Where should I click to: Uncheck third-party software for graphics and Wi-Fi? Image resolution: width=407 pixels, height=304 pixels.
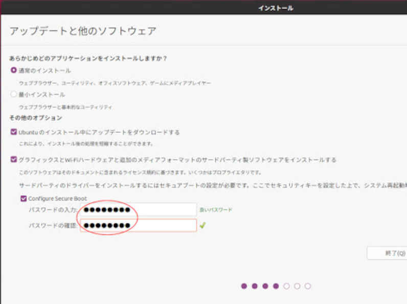coord(14,160)
